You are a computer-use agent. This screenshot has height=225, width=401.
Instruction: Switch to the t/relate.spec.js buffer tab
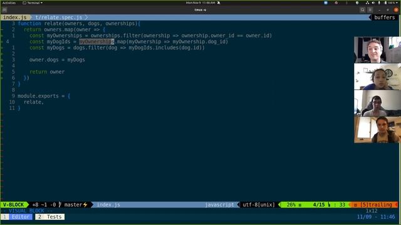point(59,17)
